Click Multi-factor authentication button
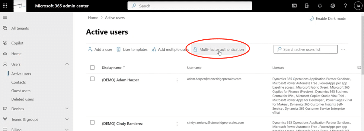364x131 pixels. pyautogui.click(x=219, y=50)
